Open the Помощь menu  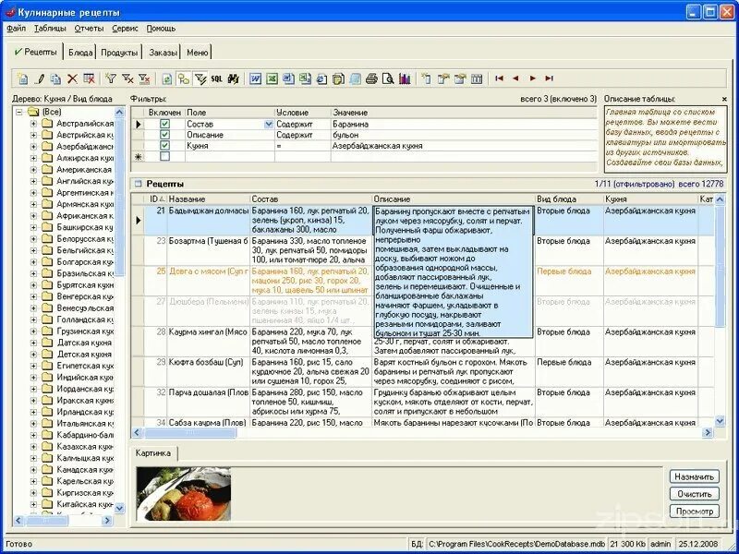tap(161, 29)
